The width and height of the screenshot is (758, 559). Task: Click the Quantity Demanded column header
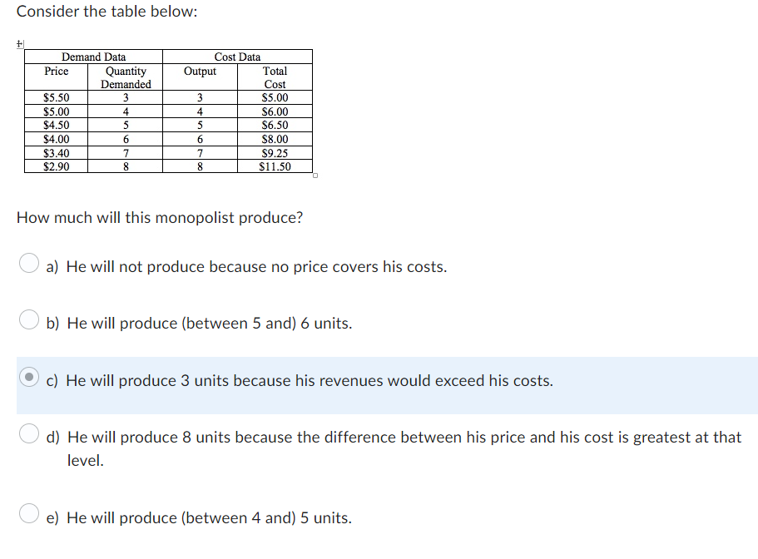coord(126,77)
